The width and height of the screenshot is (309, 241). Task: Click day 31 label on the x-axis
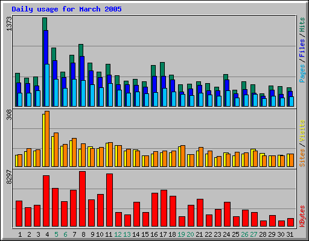(x=290, y=234)
